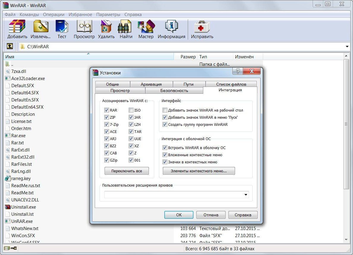Click the Найти (Find) binoculars icon

[x=125, y=26]
